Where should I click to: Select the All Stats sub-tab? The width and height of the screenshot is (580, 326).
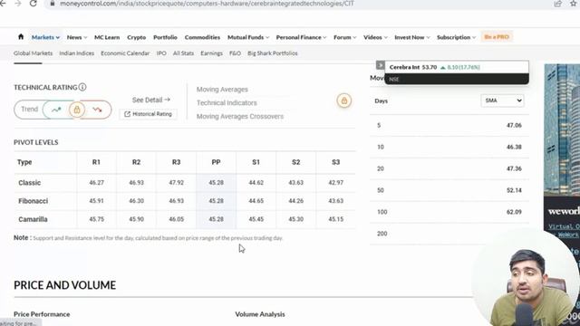pos(183,53)
